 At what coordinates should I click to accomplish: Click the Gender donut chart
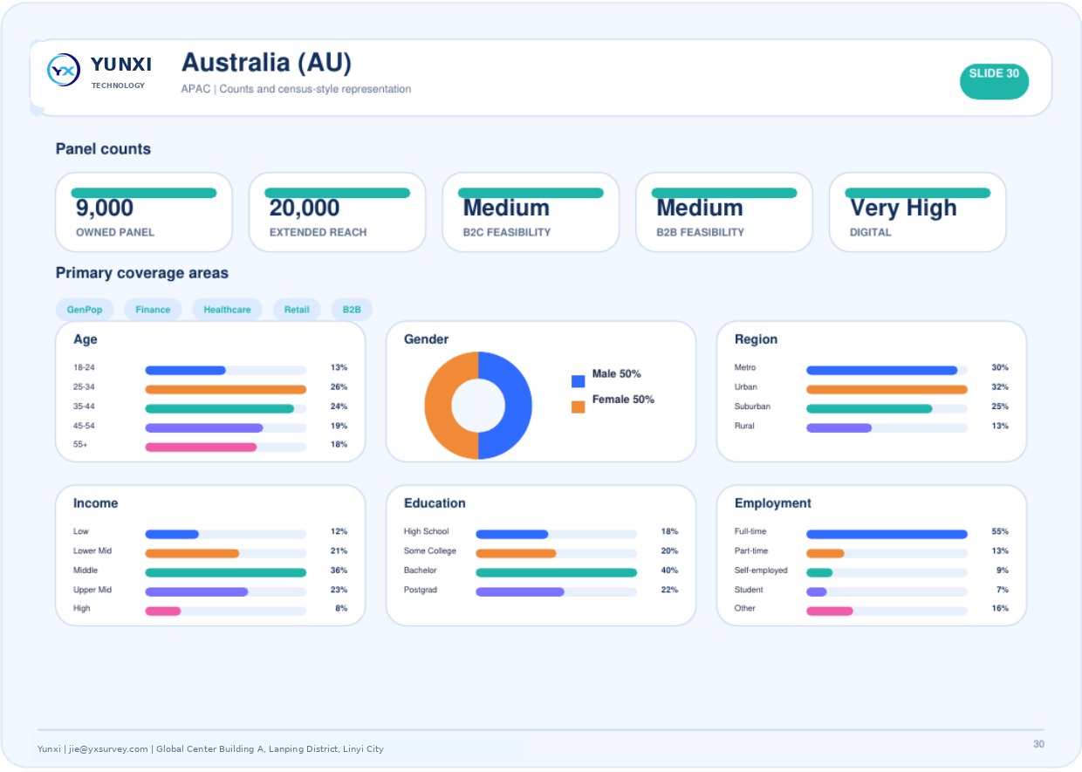tap(478, 406)
